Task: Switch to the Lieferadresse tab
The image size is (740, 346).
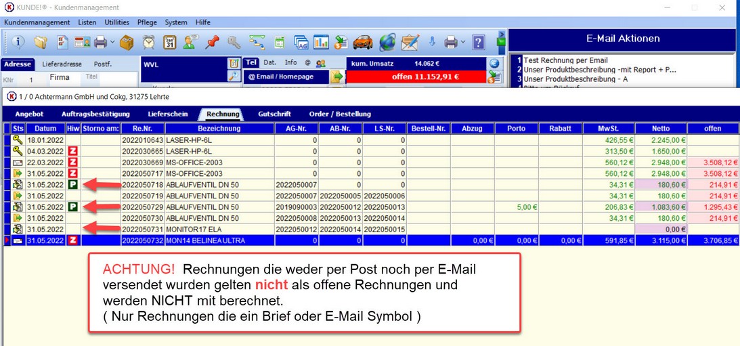Action: (62, 64)
